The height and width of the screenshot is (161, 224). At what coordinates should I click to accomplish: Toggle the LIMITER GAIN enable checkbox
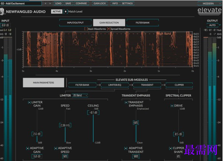(x=29, y=102)
